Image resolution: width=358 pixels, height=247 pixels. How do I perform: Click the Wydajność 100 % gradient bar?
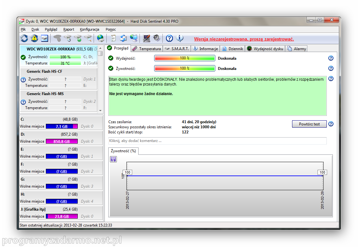click(185, 58)
